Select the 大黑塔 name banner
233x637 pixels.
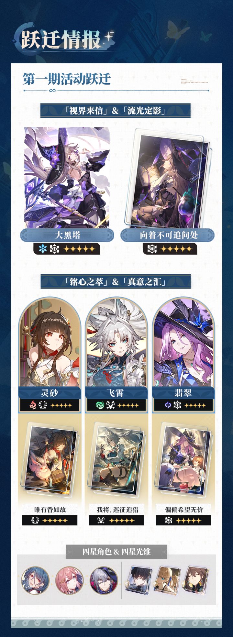tap(67, 235)
